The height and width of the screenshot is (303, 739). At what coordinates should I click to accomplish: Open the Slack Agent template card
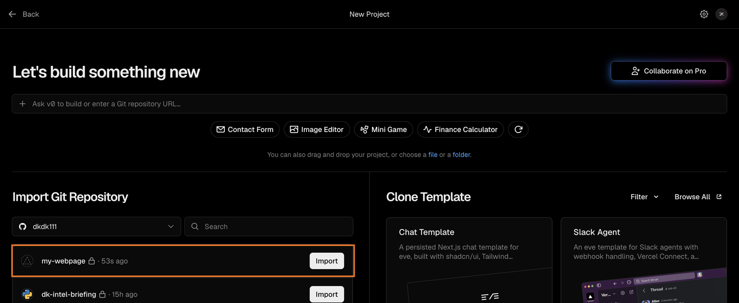644,260
